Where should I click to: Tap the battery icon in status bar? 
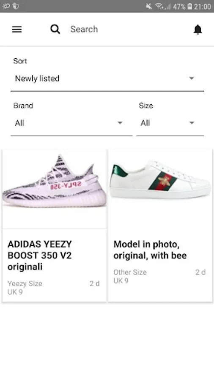coord(190,6)
